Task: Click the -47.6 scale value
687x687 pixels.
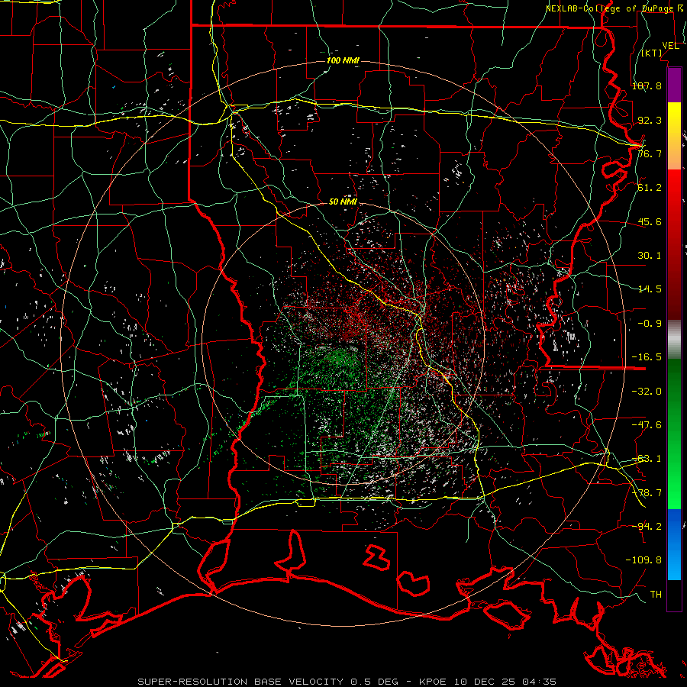Action: pos(647,425)
